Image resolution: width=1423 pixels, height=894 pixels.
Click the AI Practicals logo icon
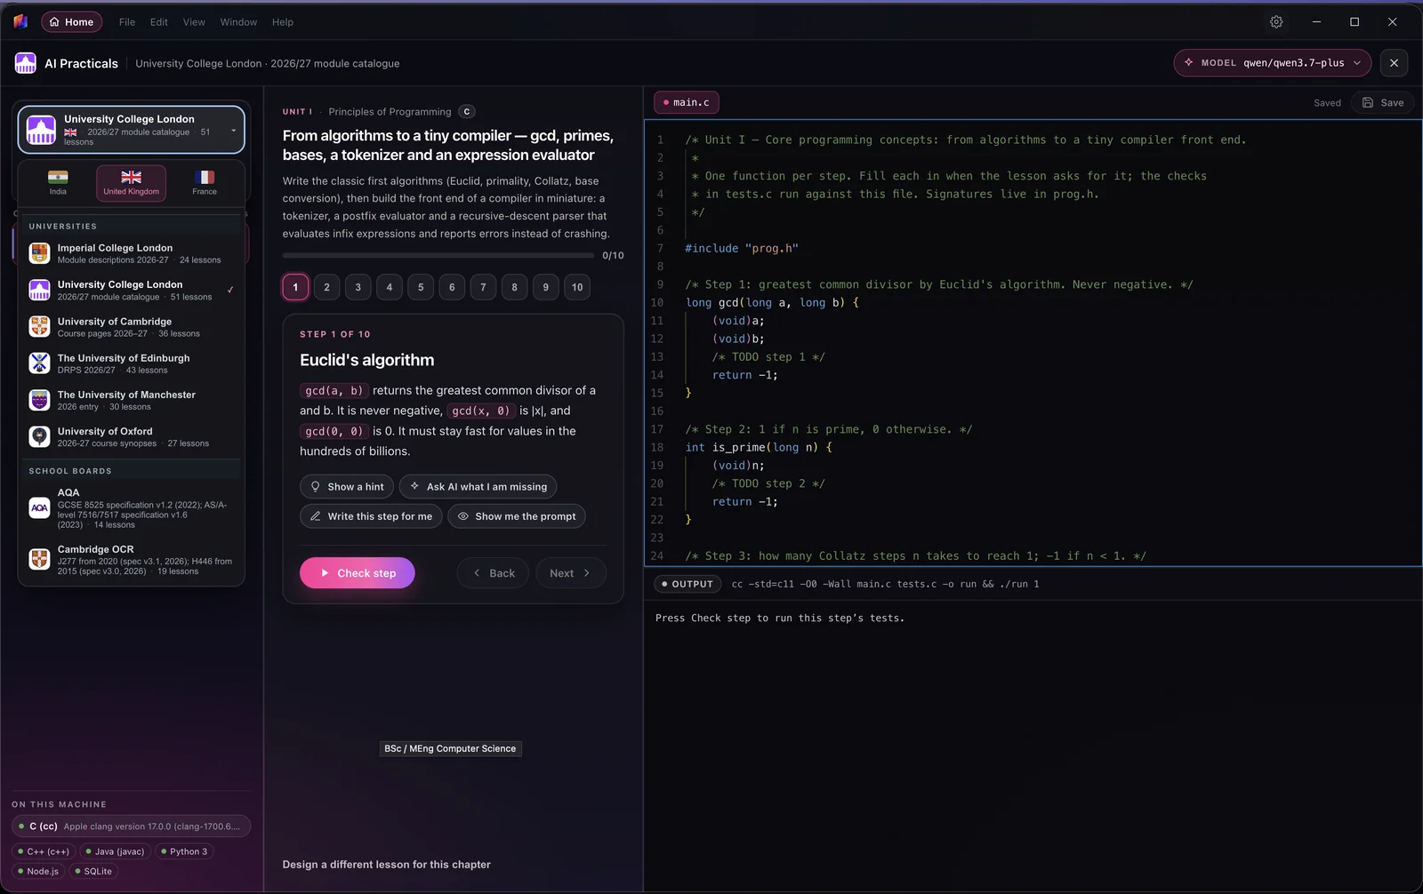click(x=26, y=63)
